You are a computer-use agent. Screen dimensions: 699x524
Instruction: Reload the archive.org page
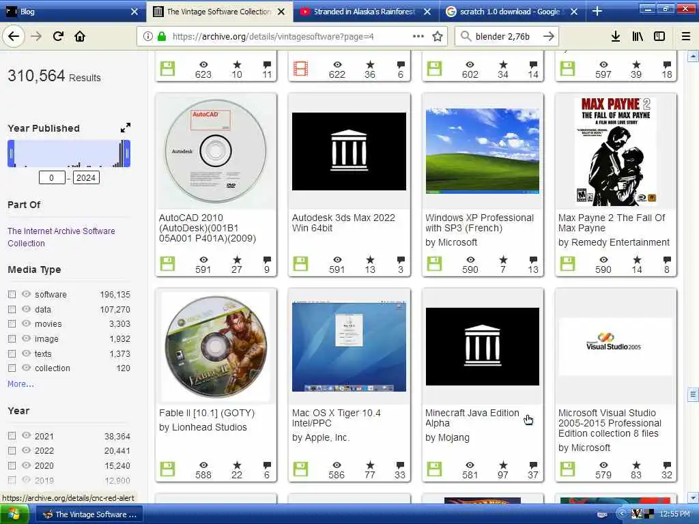point(58,37)
